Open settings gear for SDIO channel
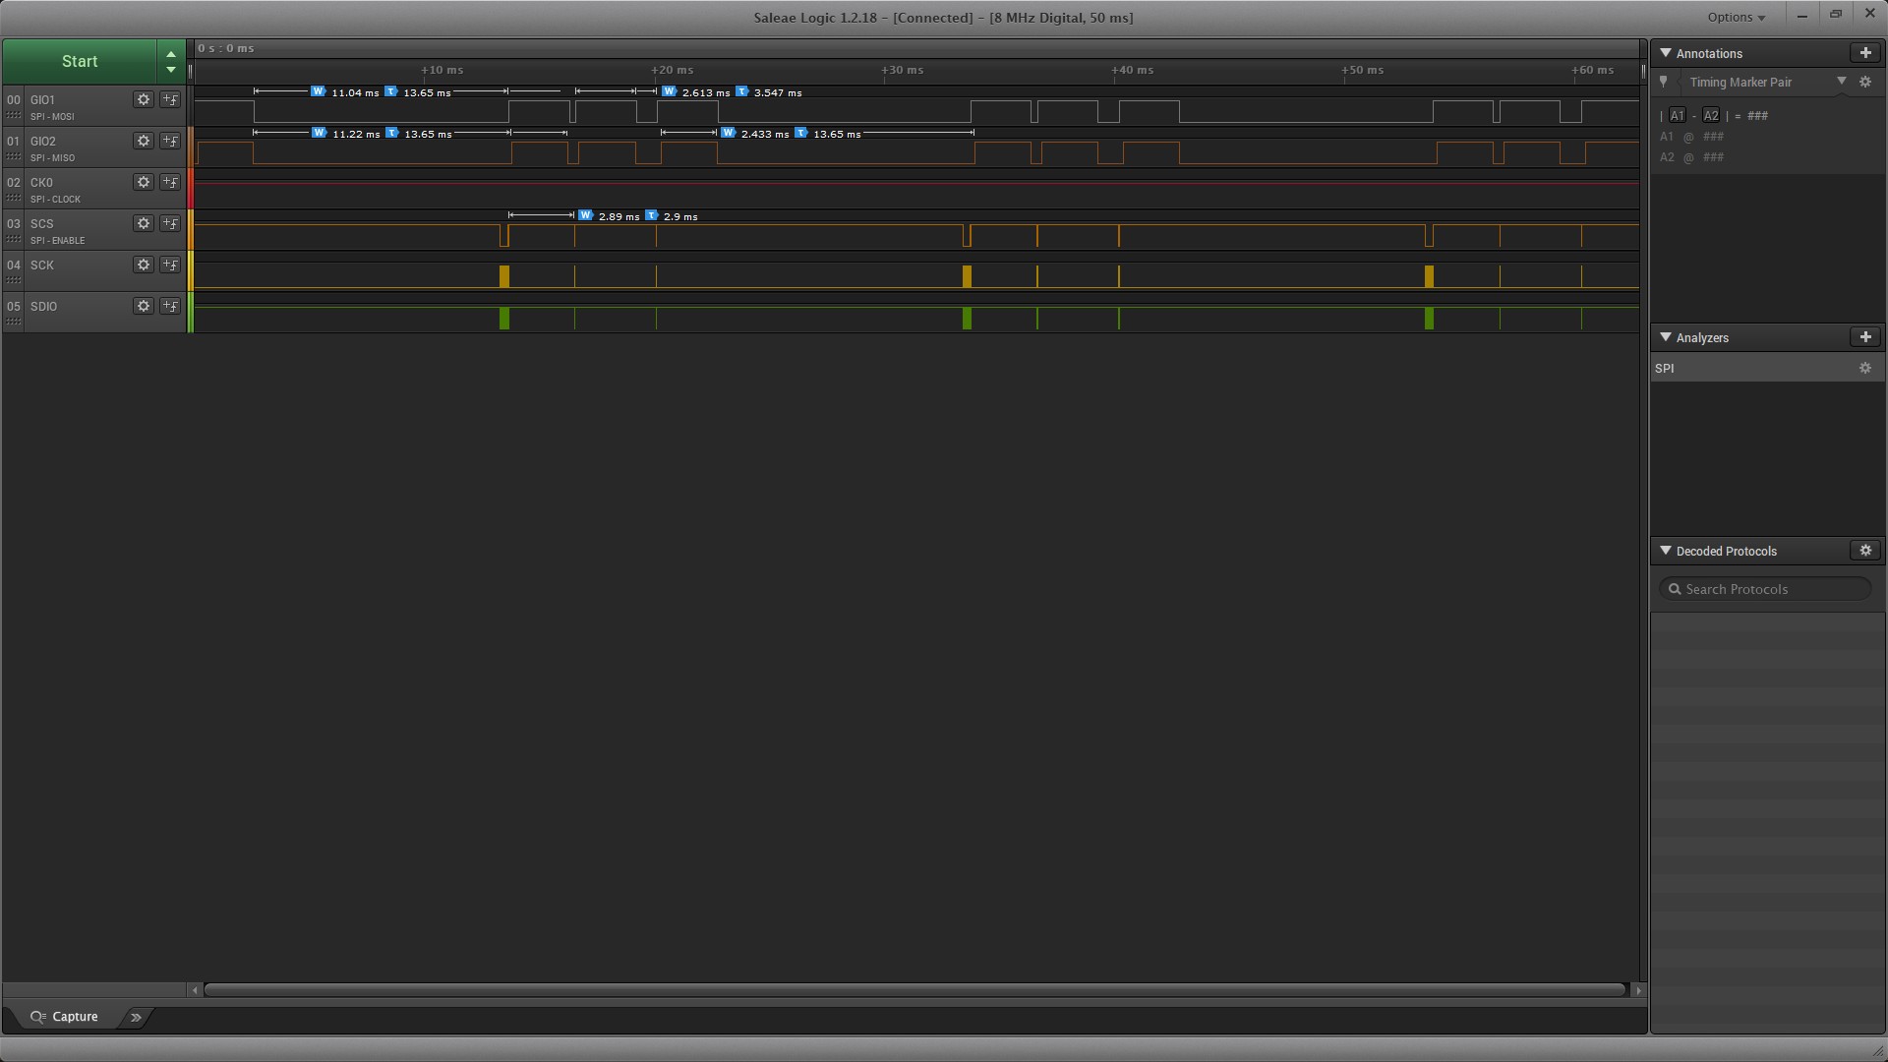This screenshot has height=1062, width=1888. tap(144, 306)
